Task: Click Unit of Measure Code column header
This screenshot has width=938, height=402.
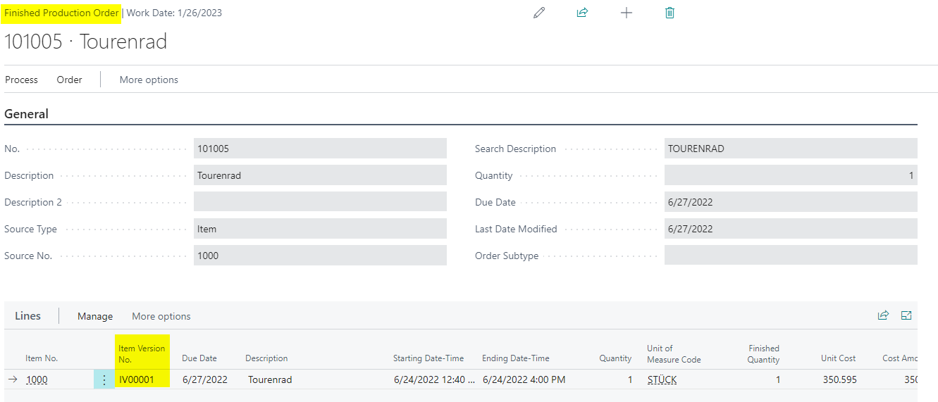Action: point(674,353)
